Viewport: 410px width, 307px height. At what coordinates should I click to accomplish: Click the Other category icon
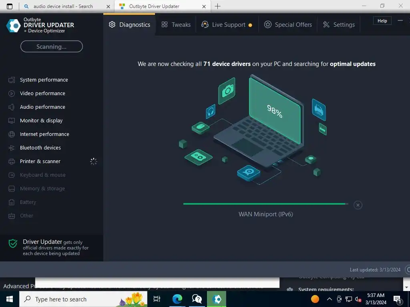pyautogui.click(x=12, y=215)
